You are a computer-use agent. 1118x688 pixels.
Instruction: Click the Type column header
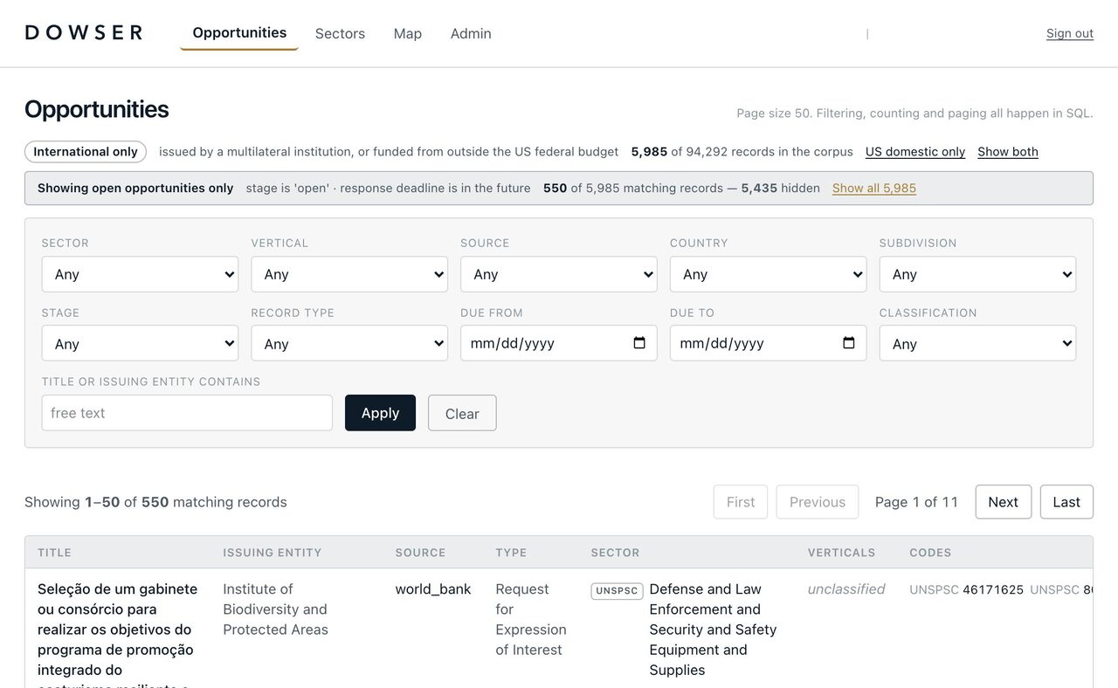[511, 553]
